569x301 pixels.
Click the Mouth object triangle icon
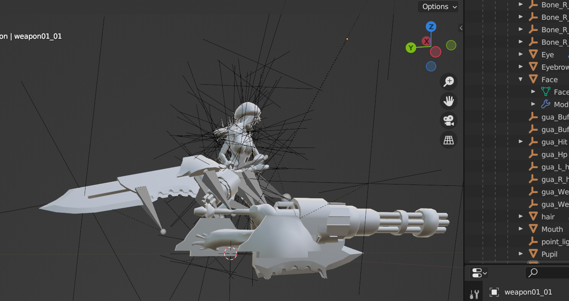tap(533, 229)
